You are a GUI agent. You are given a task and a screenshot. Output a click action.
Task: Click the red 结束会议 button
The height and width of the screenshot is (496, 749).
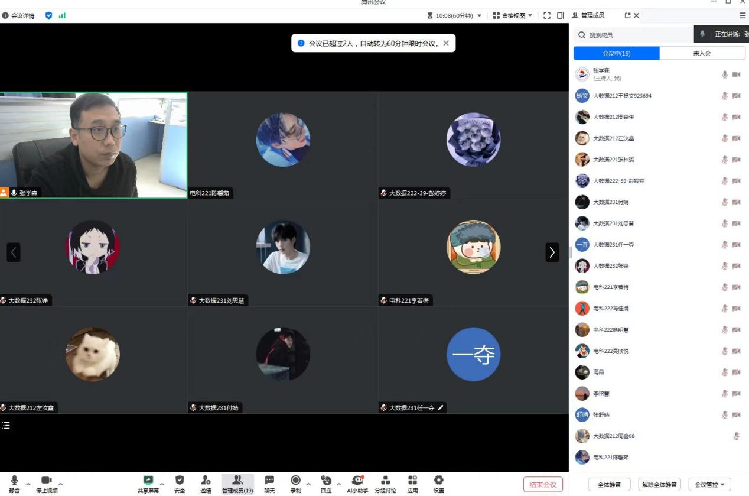click(x=542, y=485)
